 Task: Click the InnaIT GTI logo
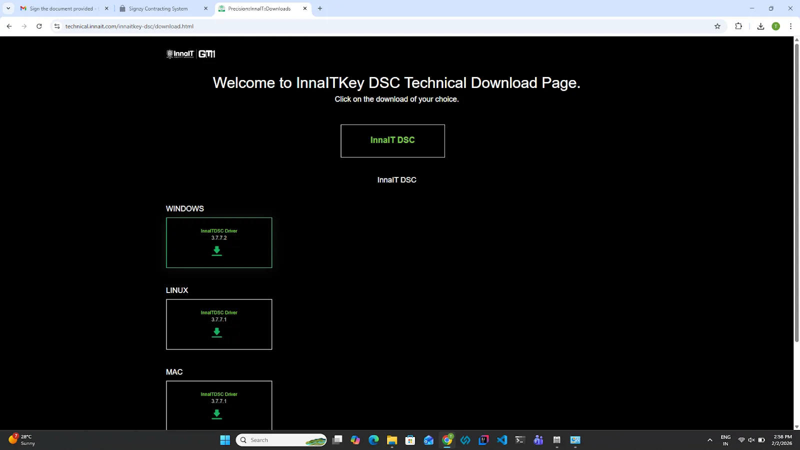coord(191,54)
